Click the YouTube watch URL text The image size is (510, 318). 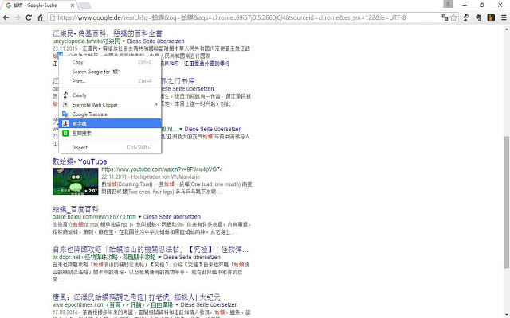click(162, 169)
